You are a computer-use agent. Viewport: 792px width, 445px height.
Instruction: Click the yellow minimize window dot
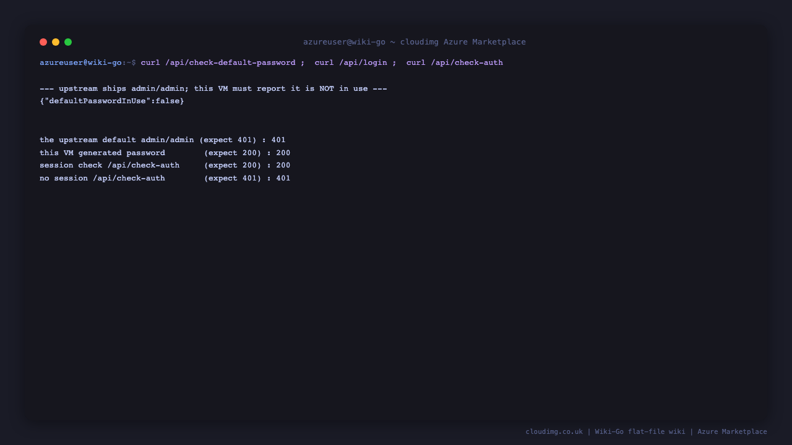pos(56,42)
